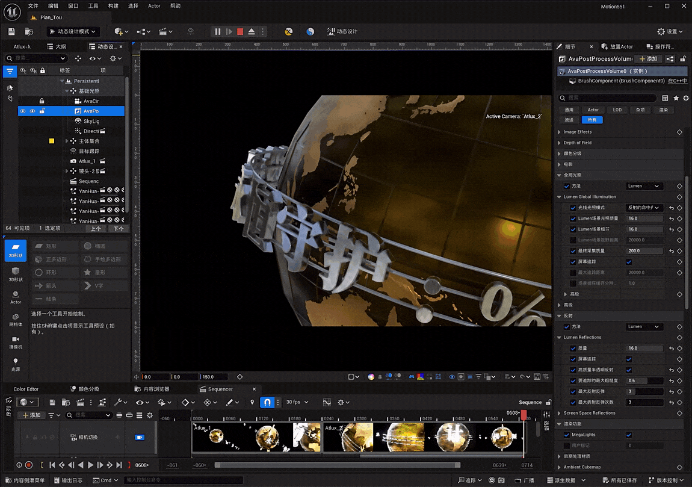Switch to the 放置Actor tab
The height and width of the screenshot is (487, 692).
(x=617, y=46)
